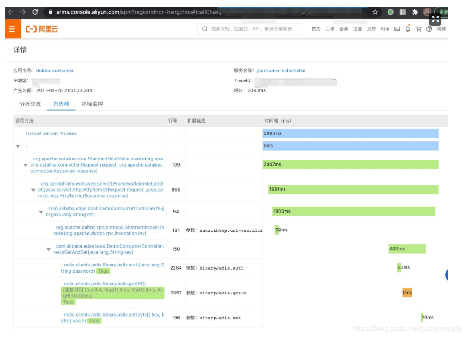This screenshot has width=466, height=337.
Task: Click the AbstractInvoker.invoke method link
Action: point(109,230)
